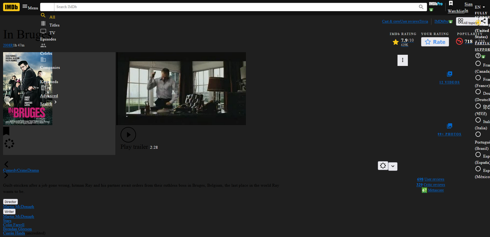Open the Ciarán Hinds link
This screenshot has width=490, height=237.
[x=14, y=233]
